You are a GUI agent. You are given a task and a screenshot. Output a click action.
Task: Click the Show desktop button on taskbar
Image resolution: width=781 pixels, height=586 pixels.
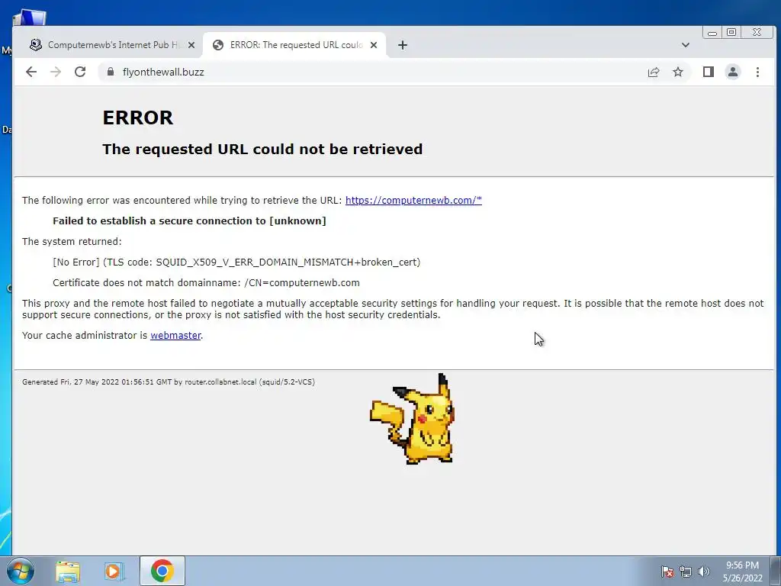[776, 571]
